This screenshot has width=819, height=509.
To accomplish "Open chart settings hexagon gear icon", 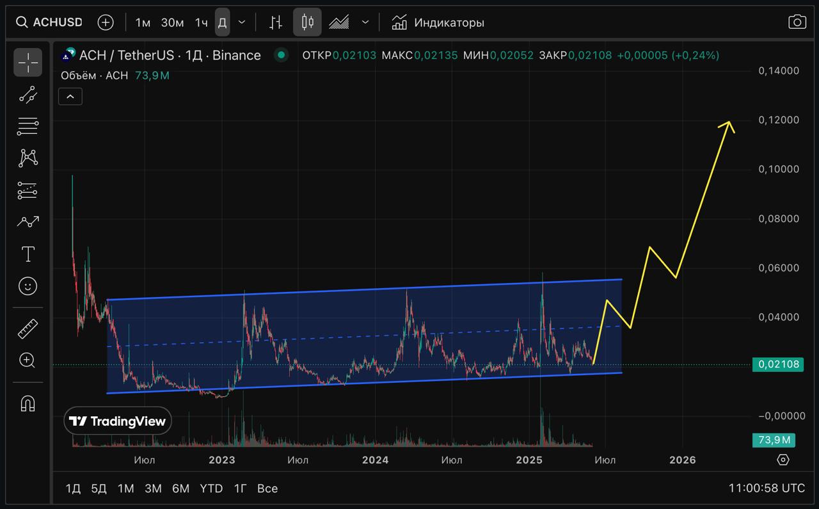I will 783,460.
